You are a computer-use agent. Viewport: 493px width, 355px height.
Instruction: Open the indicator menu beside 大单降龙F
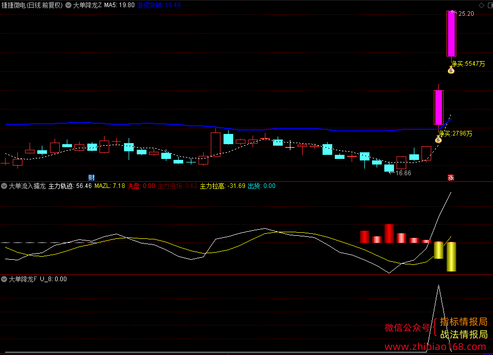tap(4, 279)
